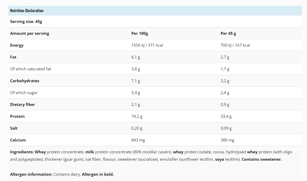The width and height of the screenshot is (307, 181).
Task: Click the 1556 kJ / 371 kcal value
Action: [147, 45]
